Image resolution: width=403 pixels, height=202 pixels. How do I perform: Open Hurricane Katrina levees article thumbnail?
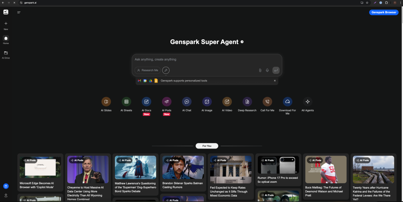pyautogui.click(x=373, y=169)
